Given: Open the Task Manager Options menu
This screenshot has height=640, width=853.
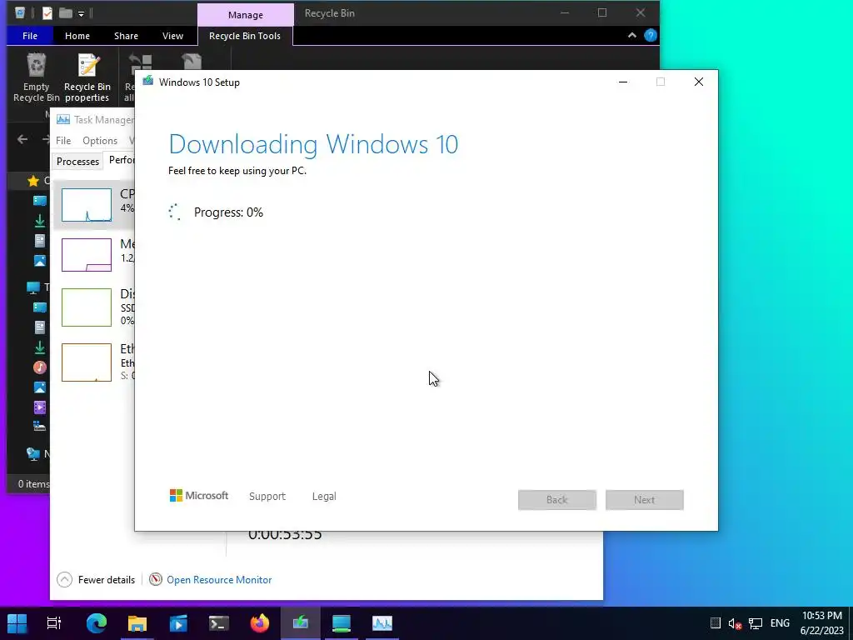Looking at the screenshot, I should pos(100,140).
